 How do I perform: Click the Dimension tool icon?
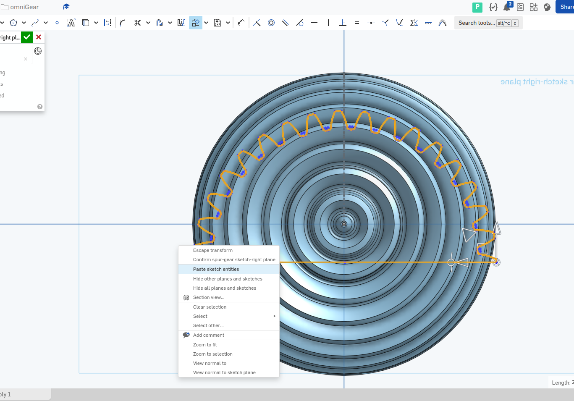[241, 23]
